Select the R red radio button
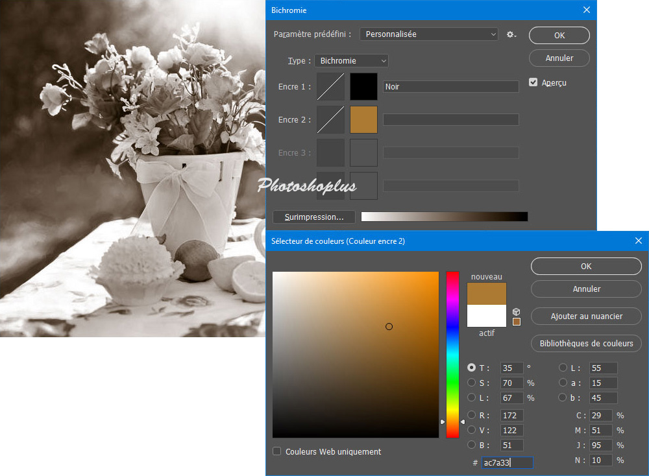The image size is (649, 476). coord(472,416)
